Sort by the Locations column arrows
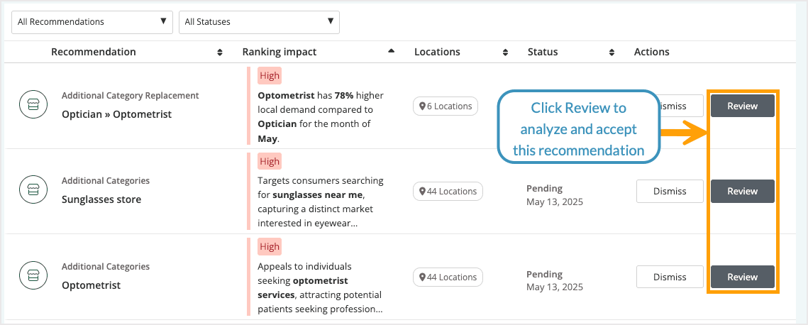 pos(505,52)
